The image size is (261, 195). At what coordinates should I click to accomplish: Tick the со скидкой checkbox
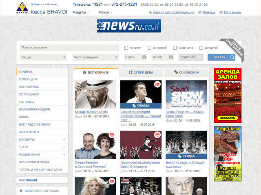(149, 48)
